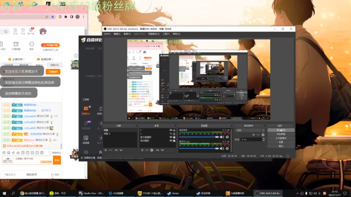
Task: Adjust transition duration stepper arrows
Action: click(x=264, y=139)
